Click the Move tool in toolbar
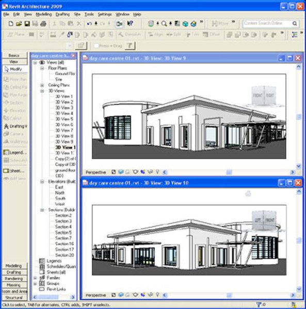This screenshot has width=306, height=309. click(x=220, y=24)
